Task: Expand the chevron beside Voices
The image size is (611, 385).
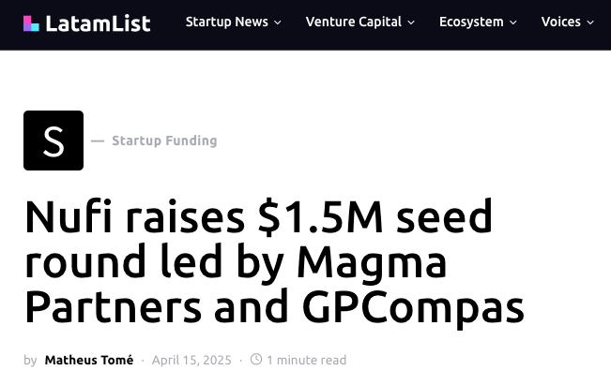Action: (590, 22)
